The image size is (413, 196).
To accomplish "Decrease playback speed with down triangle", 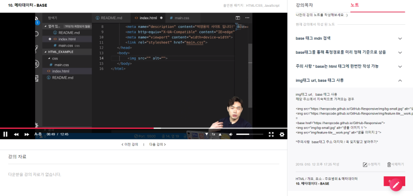I will click(206, 134).
